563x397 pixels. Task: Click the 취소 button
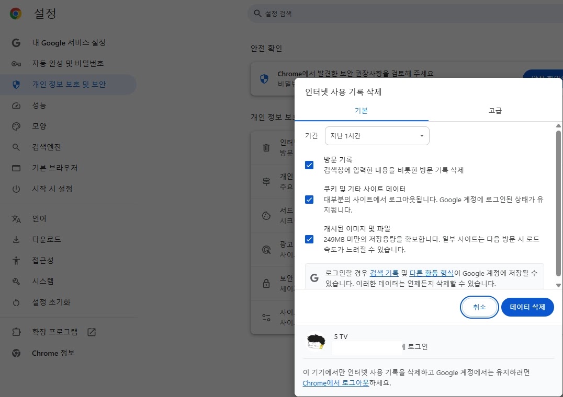[479, 307]
